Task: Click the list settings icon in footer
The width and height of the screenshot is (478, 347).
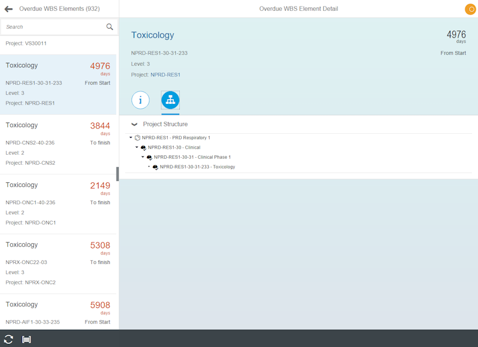Action: [26, 339]
